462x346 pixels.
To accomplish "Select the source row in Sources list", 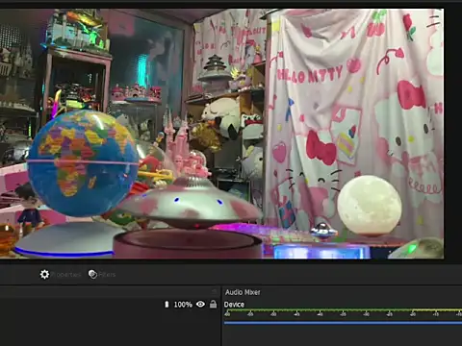I will coord(110,304).
